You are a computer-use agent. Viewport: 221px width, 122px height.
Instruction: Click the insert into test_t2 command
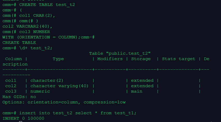coord(78,113)
